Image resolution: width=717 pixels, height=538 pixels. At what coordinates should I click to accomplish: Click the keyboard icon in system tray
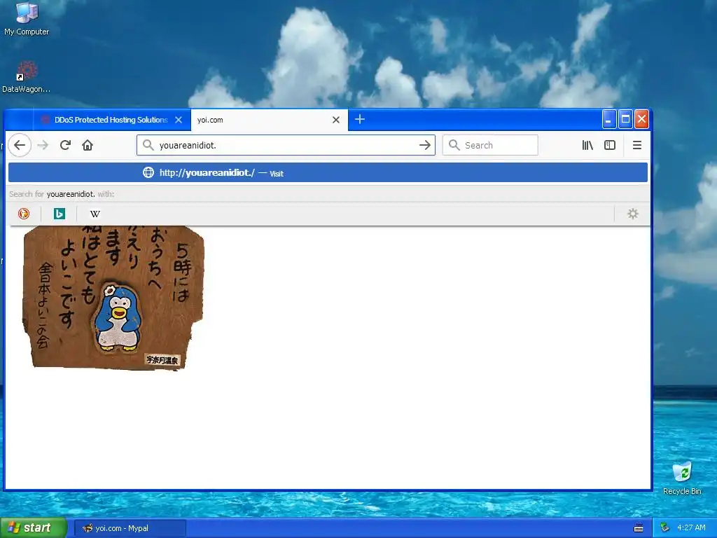coord(639,528)
